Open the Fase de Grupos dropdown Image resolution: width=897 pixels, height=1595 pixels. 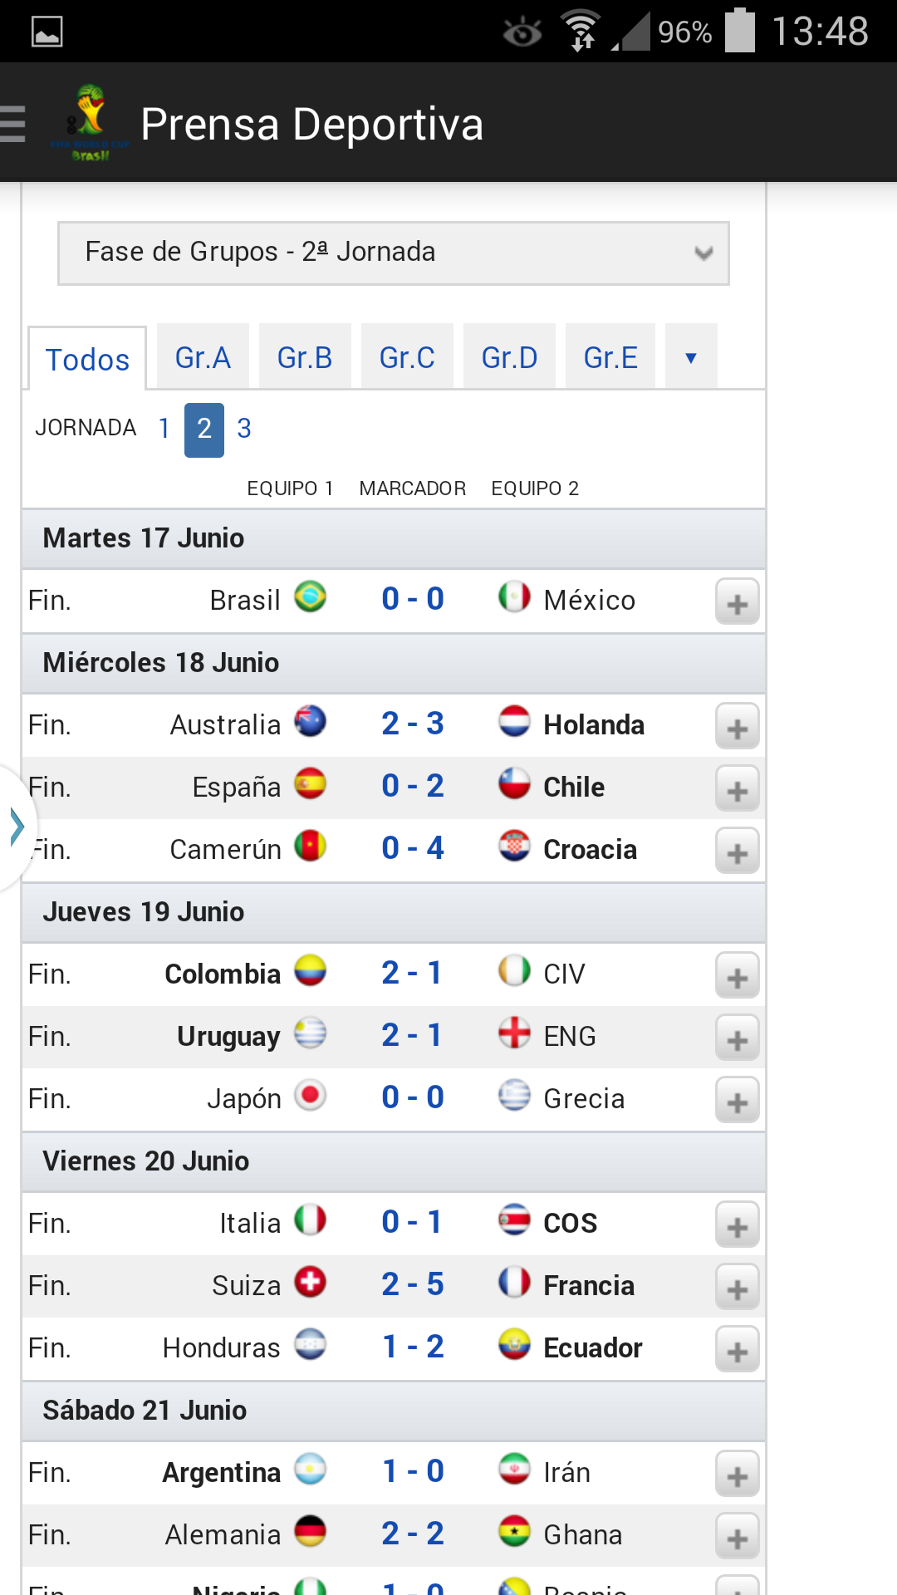coord(394,253)
